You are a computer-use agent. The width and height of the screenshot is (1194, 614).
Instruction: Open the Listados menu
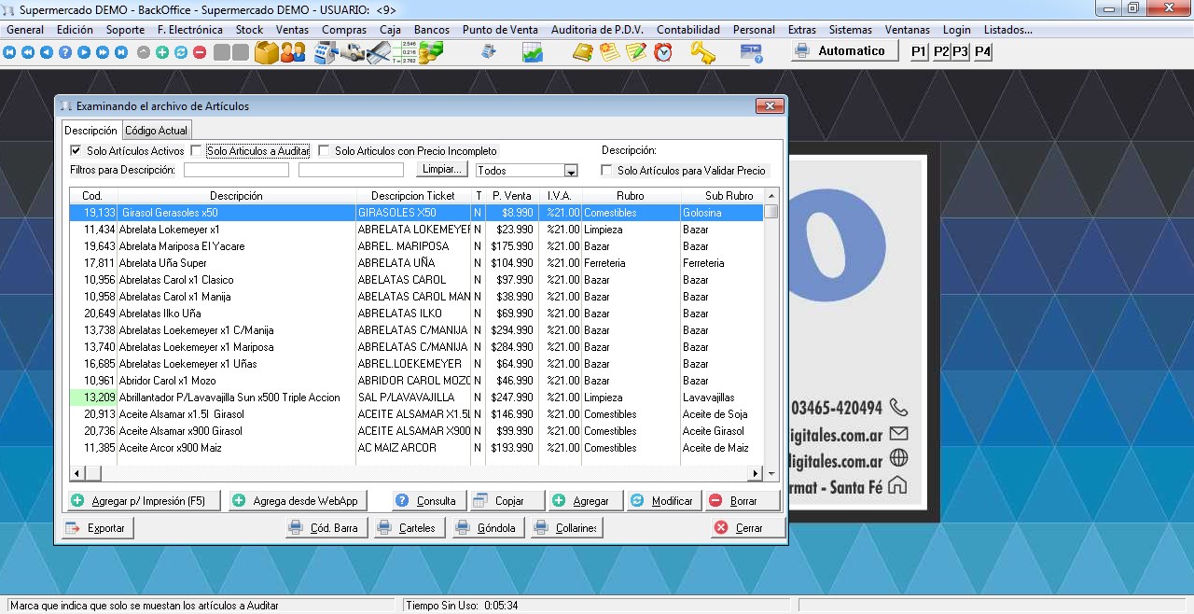pos(1007,30)
